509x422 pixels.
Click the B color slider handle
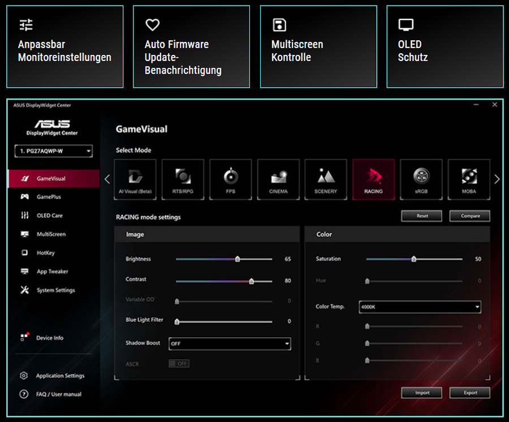pos(367,360)
